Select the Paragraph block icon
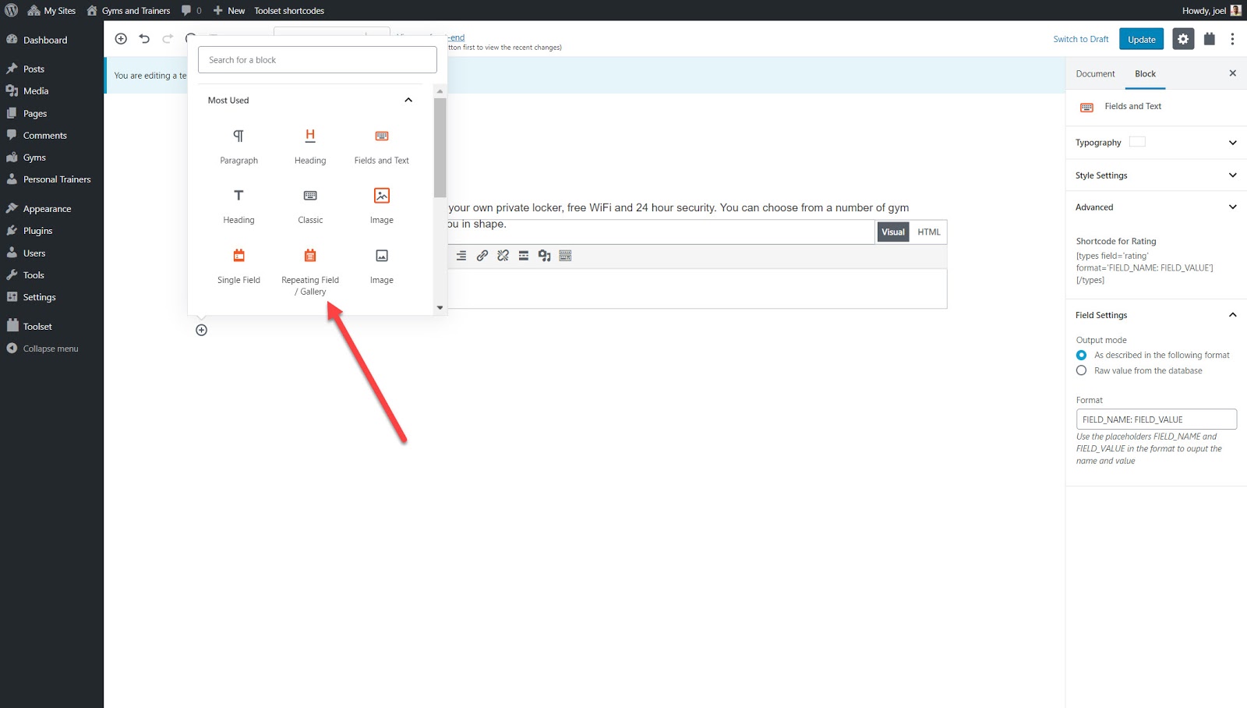 tap(238, 136)
